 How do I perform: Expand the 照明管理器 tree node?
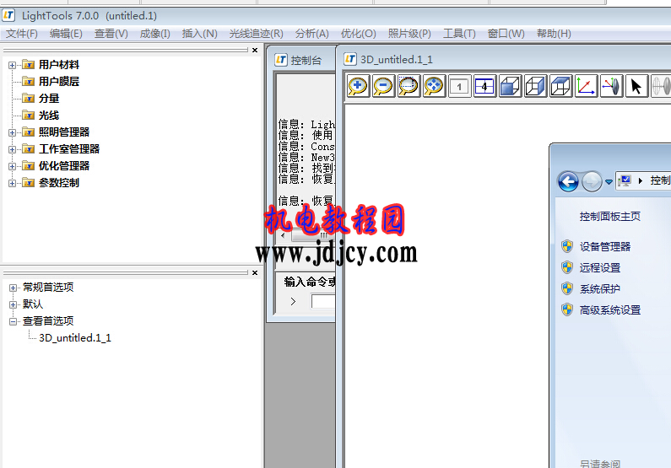[13, 133]
